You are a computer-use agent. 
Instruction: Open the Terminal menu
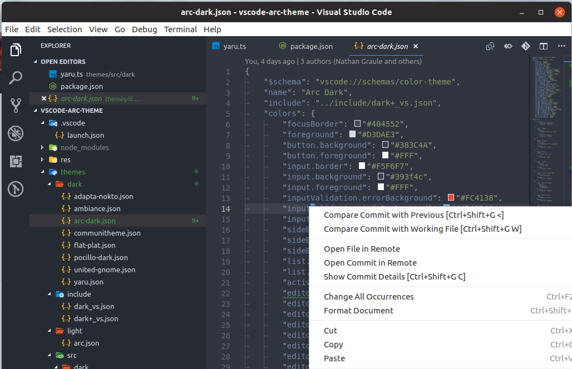[x=180, y=29]
